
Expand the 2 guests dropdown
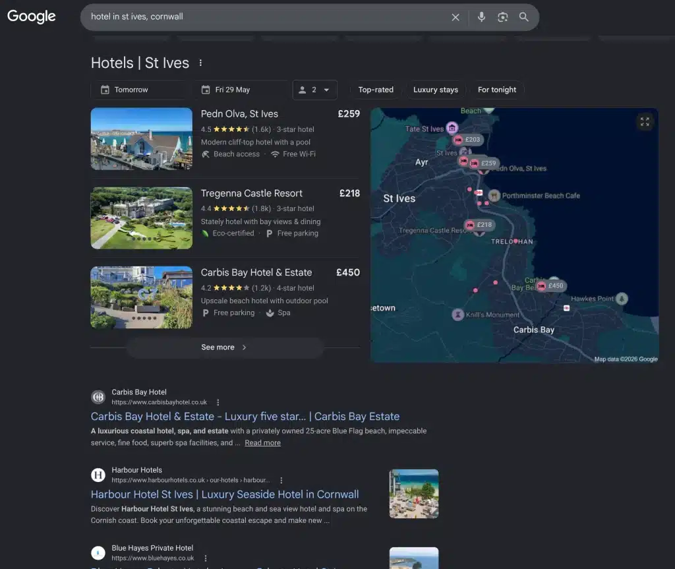[314, 90]
